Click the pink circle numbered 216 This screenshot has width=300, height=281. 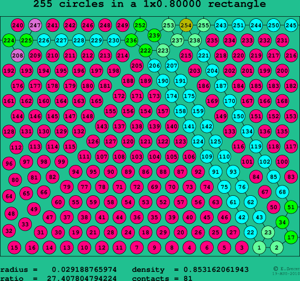(x=291, y=56)
